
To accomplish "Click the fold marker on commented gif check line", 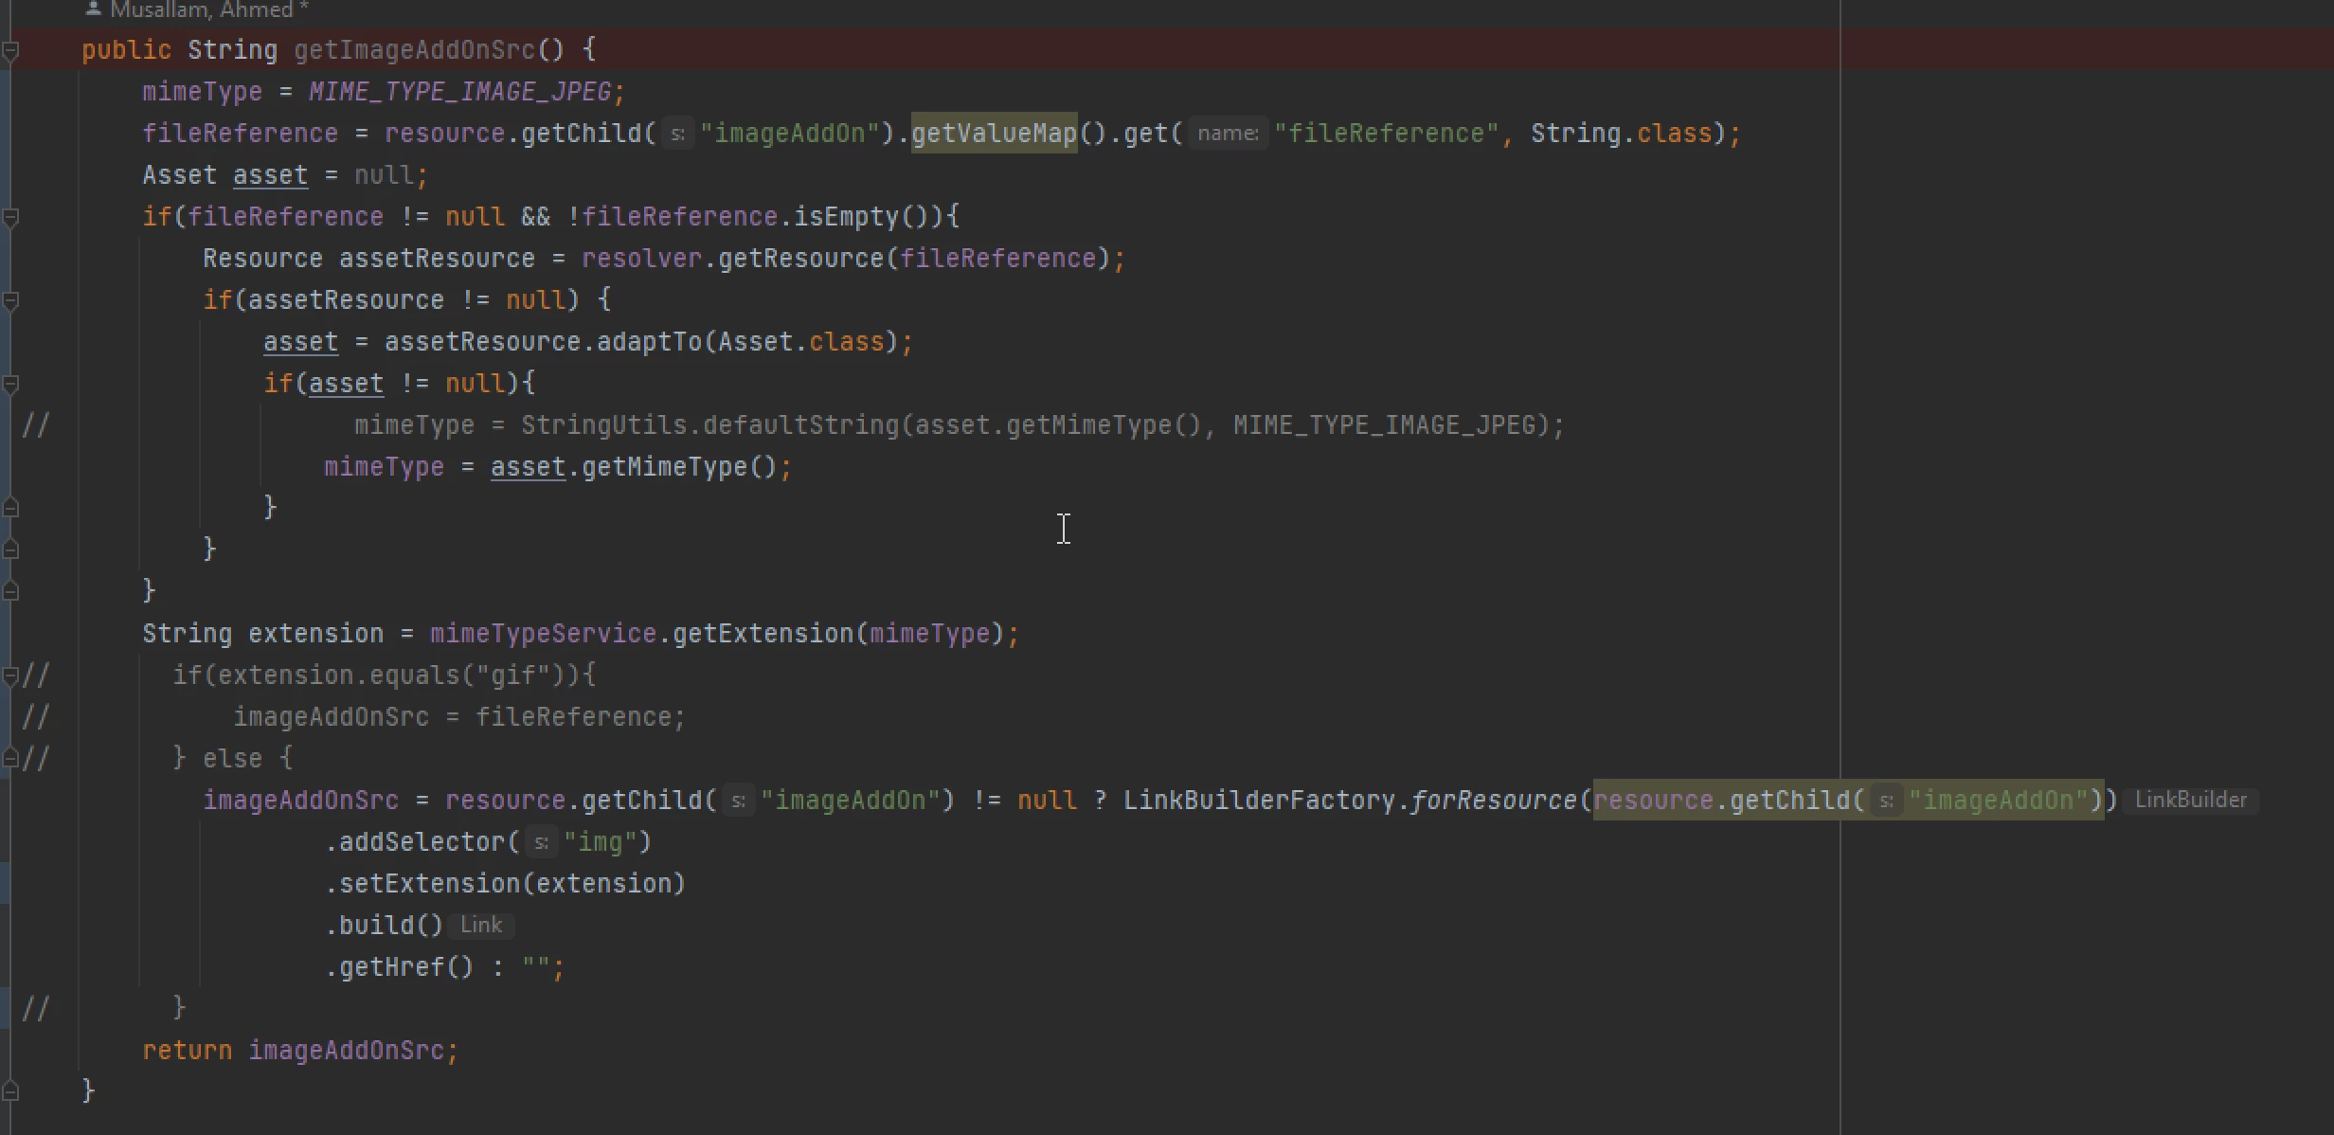I will tap(10, 676).
